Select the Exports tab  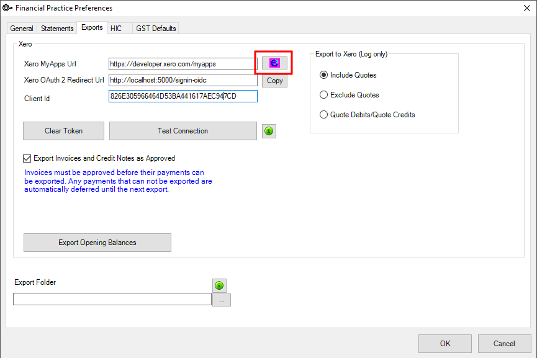click(x=92, y=27)
